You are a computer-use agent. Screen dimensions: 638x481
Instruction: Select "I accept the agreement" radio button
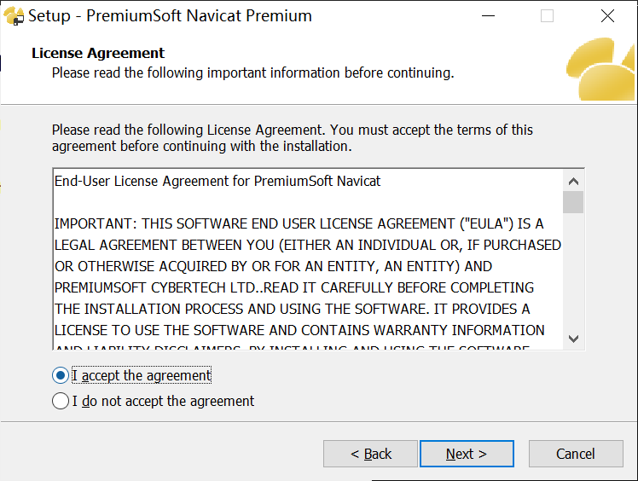pyautogui.click(x=61, y=375)
